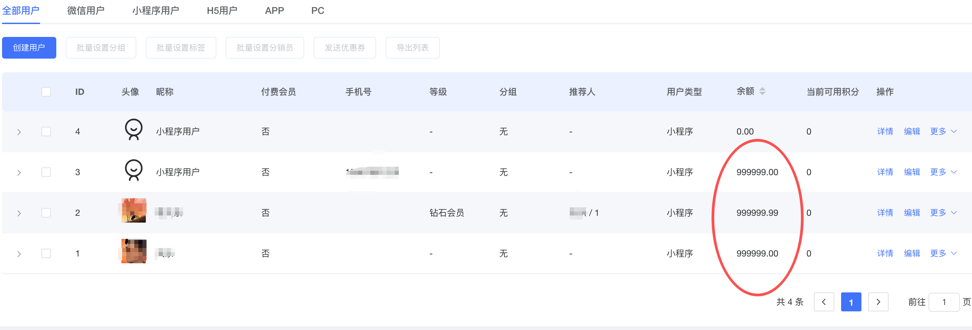Image resolution: width=972 pixels, height=330 pixels.
Task: Select checkbox for user ID 1
Action: point(46,253)
